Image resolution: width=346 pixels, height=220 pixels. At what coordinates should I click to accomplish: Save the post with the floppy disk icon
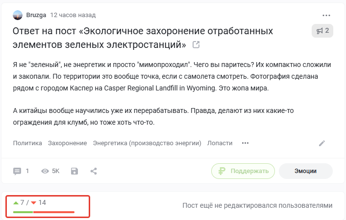pyautogui.click(x=74, y=171)
